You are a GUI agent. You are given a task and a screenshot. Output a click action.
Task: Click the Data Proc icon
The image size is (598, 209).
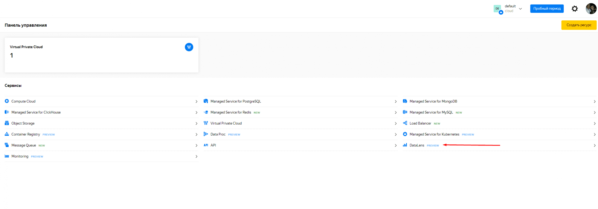pos(206,134)
